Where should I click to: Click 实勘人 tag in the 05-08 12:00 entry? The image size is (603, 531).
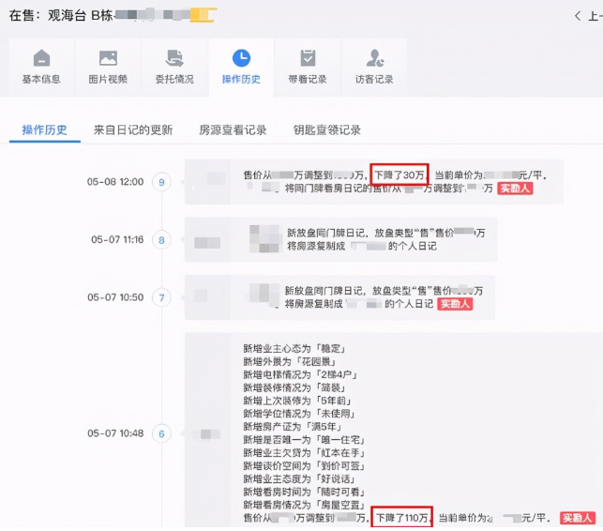[515, 189]
